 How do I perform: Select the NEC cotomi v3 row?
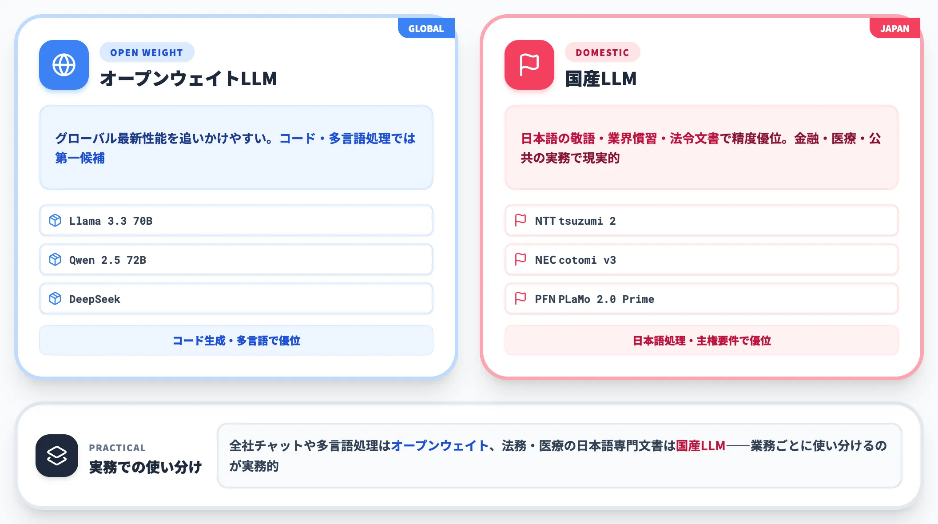pyautogui.click(x=702, y=259)
